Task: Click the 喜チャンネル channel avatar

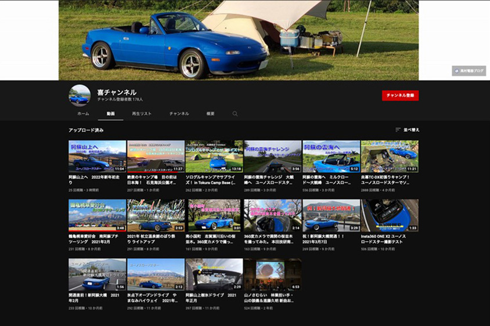Action: [x=79, y=96]
